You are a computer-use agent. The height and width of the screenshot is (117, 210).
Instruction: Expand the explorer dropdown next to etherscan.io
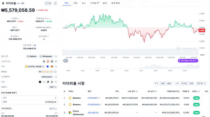coord(56,77)
